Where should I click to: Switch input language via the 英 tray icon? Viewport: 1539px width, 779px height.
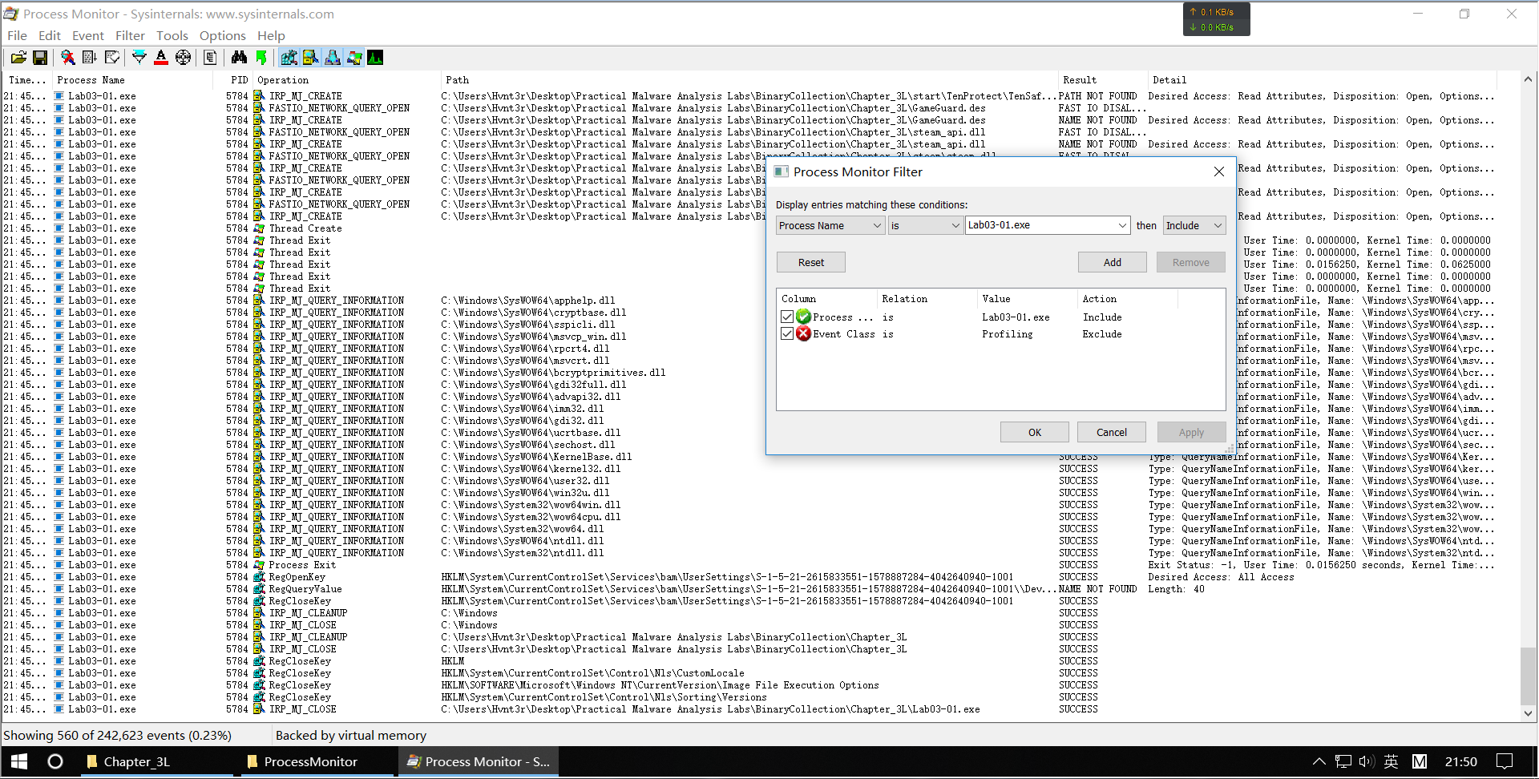pyautogui.click(x=1392, y=761)
